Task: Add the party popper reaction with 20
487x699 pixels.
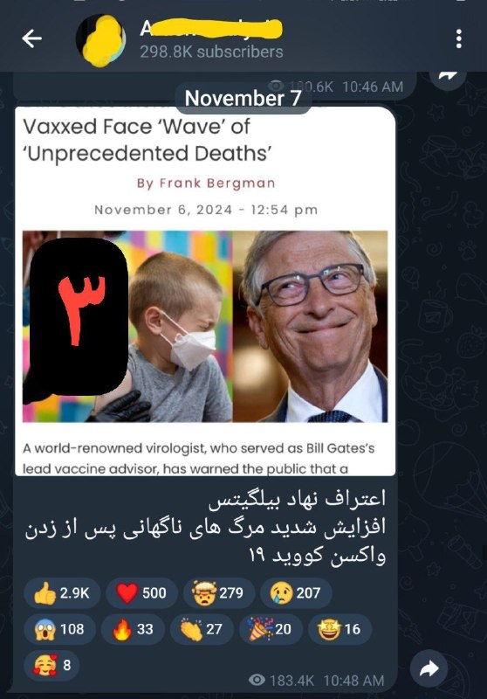Action: pos(271,629)
